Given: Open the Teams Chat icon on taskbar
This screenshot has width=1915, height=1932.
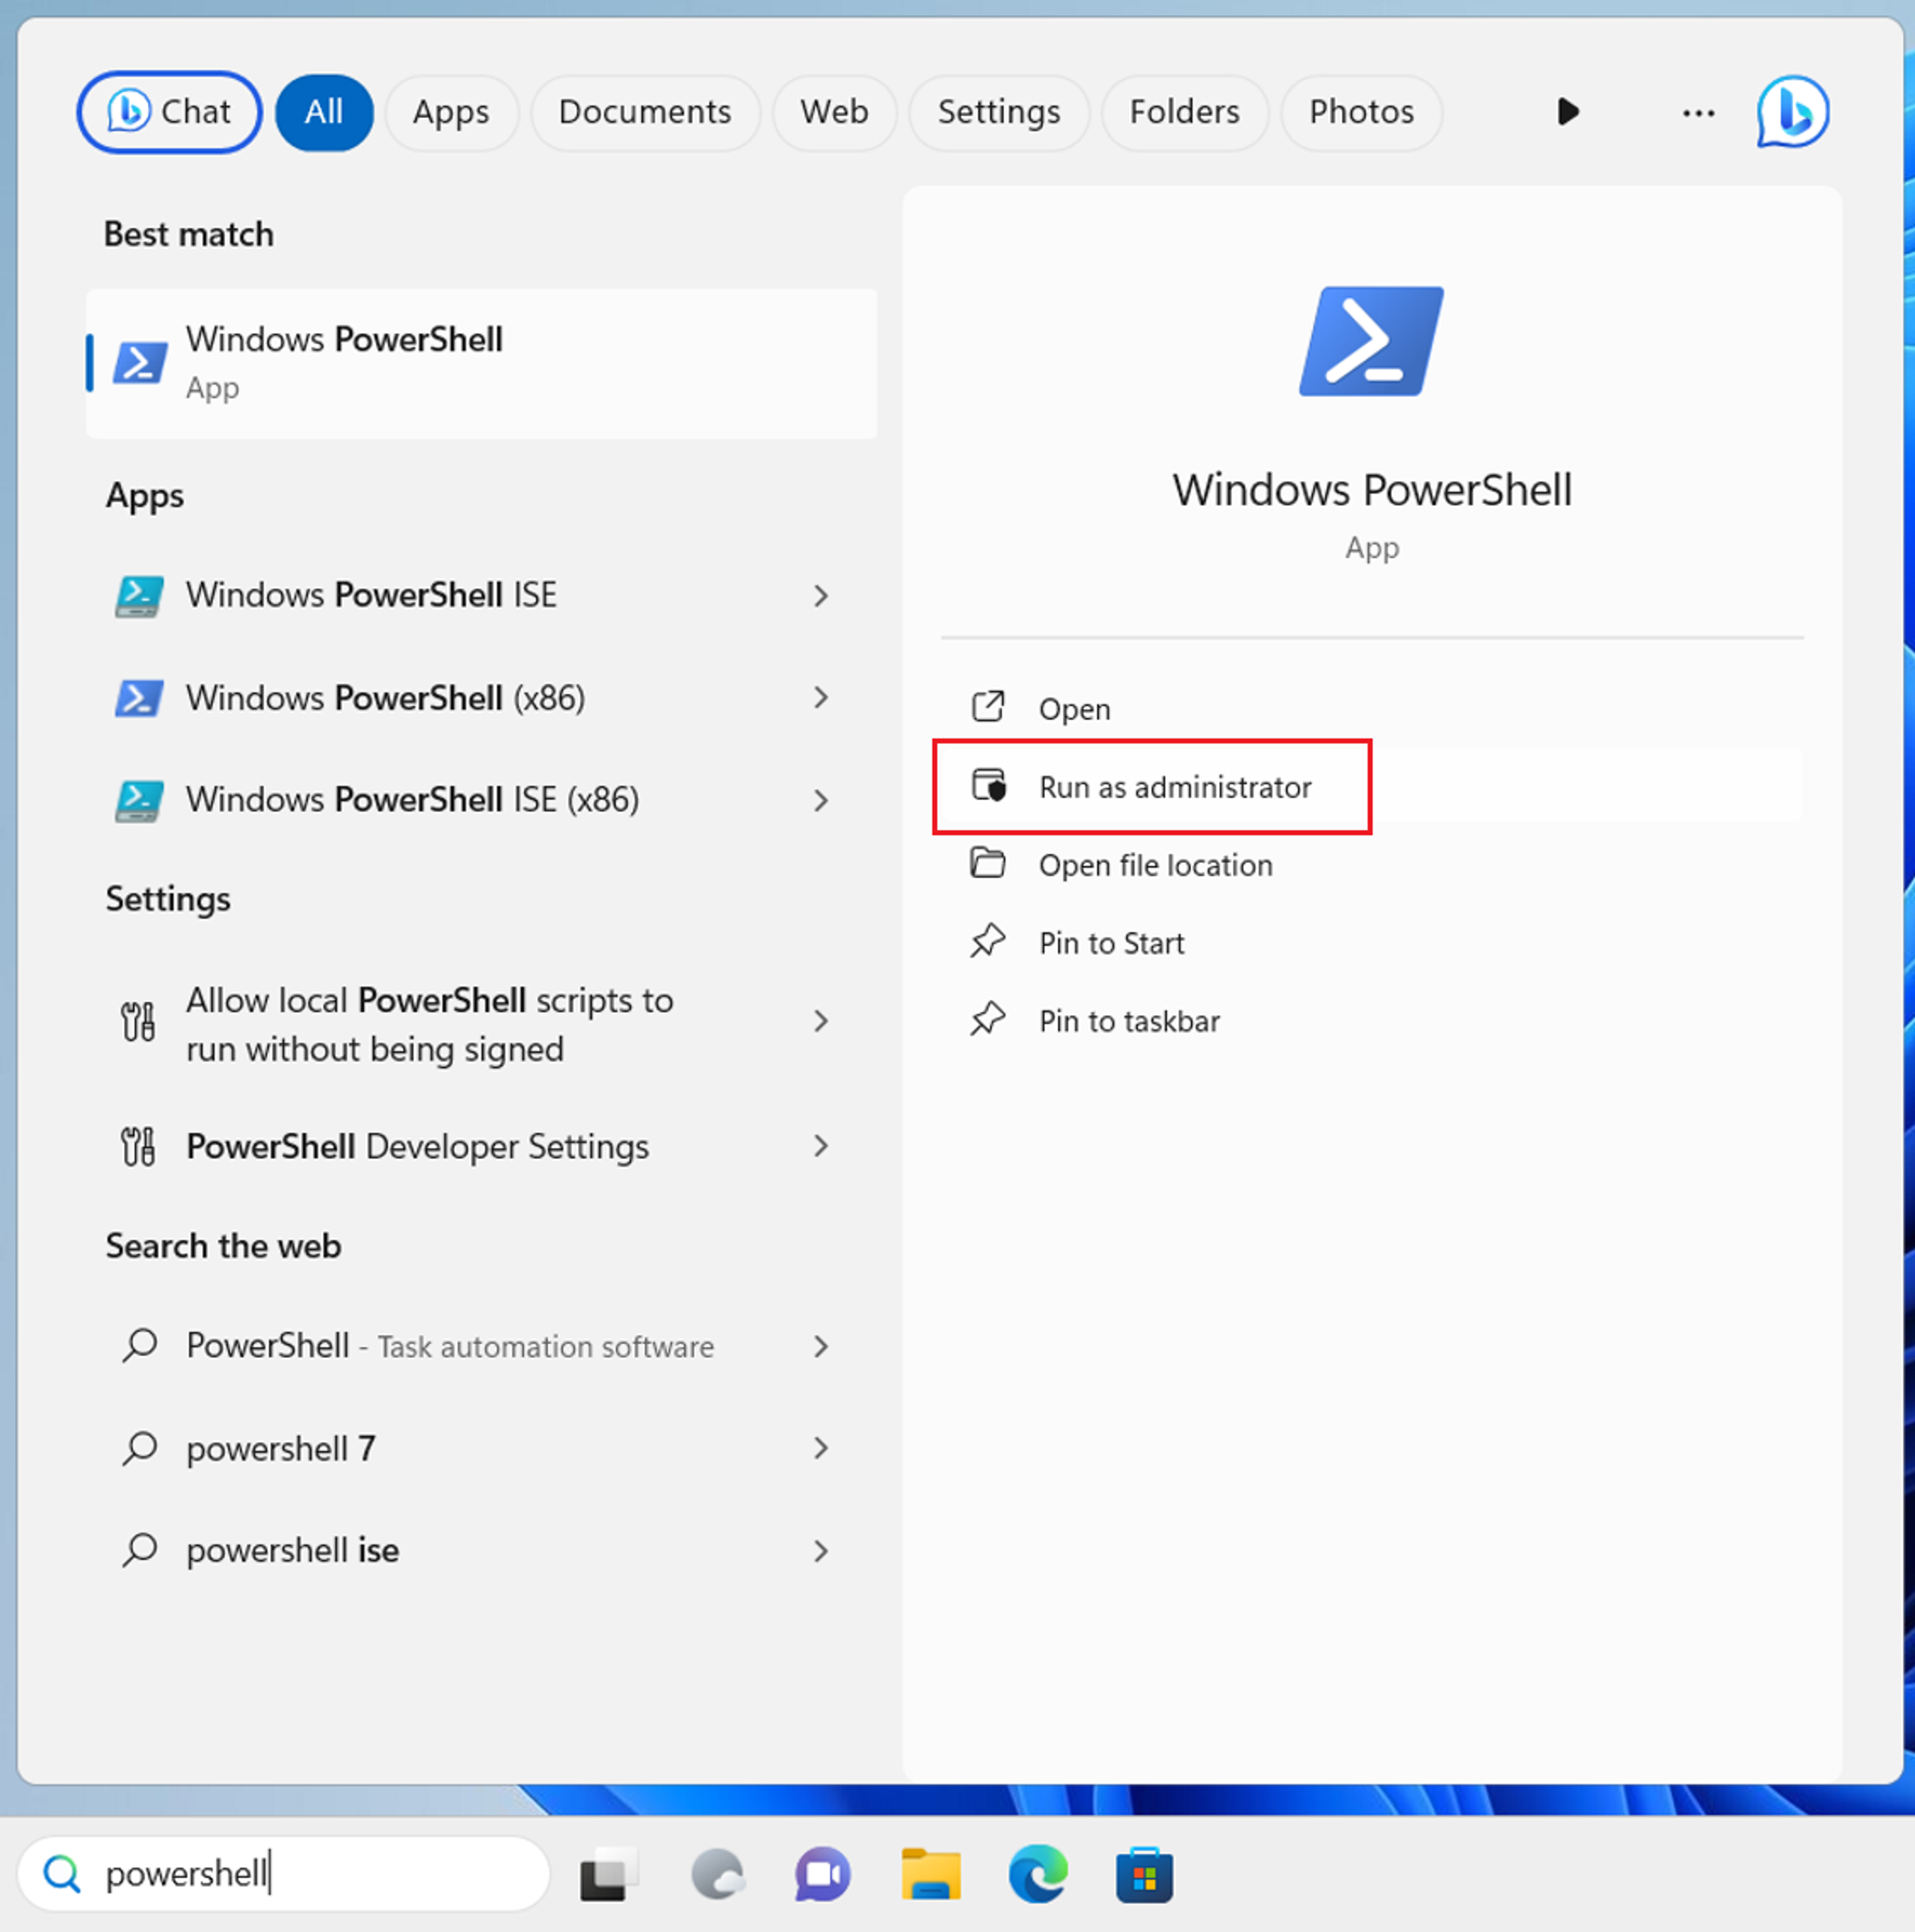Looking at the screenshot, I should pyautogui.click(x=823, y=1875).
